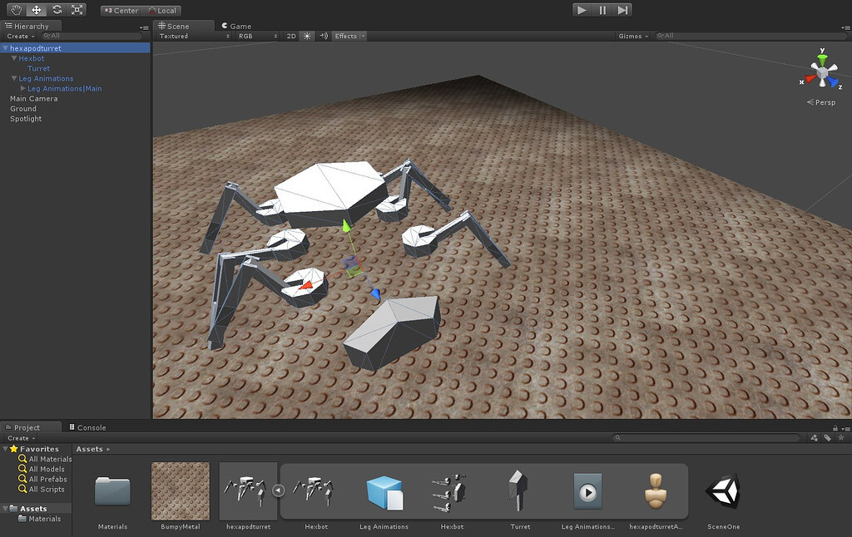Open the SceneOne Unity scene asset
Viewport: 852px width, 537px height.
tap(722, 492)
